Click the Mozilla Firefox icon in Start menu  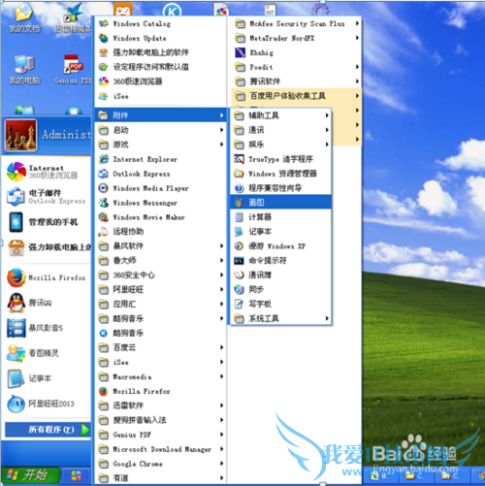(x=16, y=277)
